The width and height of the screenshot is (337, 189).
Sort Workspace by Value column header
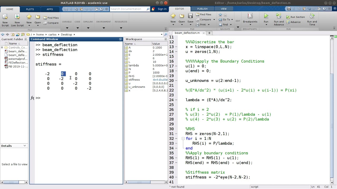coord(160,44)
